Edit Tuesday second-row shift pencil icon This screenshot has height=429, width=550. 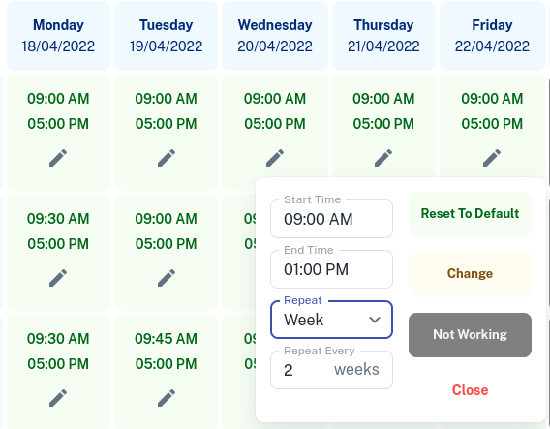point(167,278)
